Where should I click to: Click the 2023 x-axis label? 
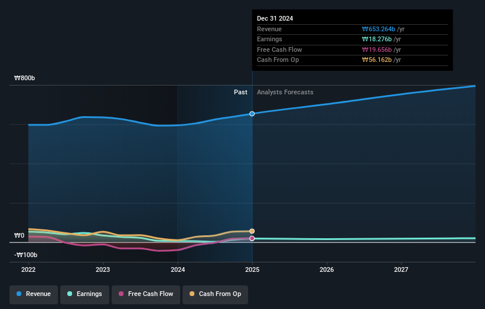[103, 270]
